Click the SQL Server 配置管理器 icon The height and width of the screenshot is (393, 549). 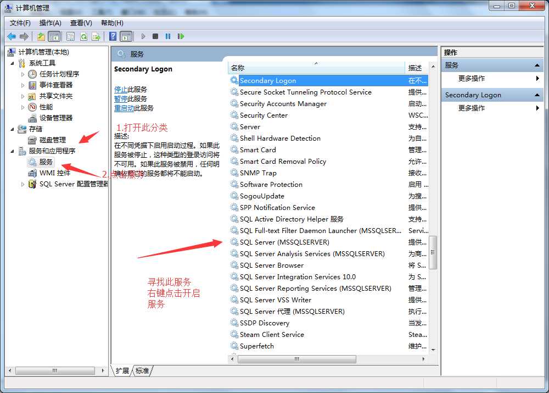point(32,184)
